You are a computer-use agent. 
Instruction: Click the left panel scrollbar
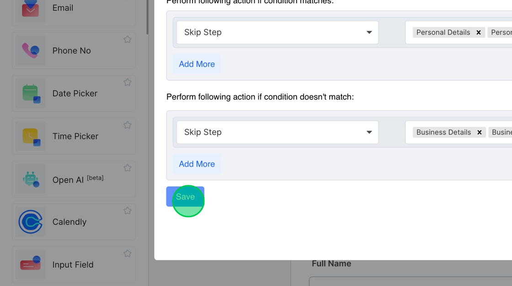pyautogui.click(x=147, y=17)
